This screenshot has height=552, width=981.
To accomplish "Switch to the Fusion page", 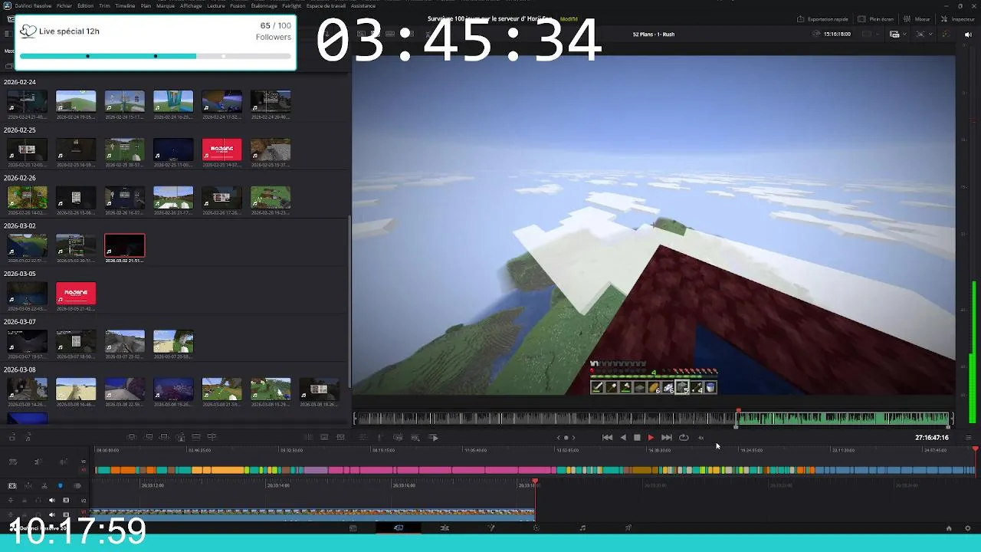I will (490, 528).
